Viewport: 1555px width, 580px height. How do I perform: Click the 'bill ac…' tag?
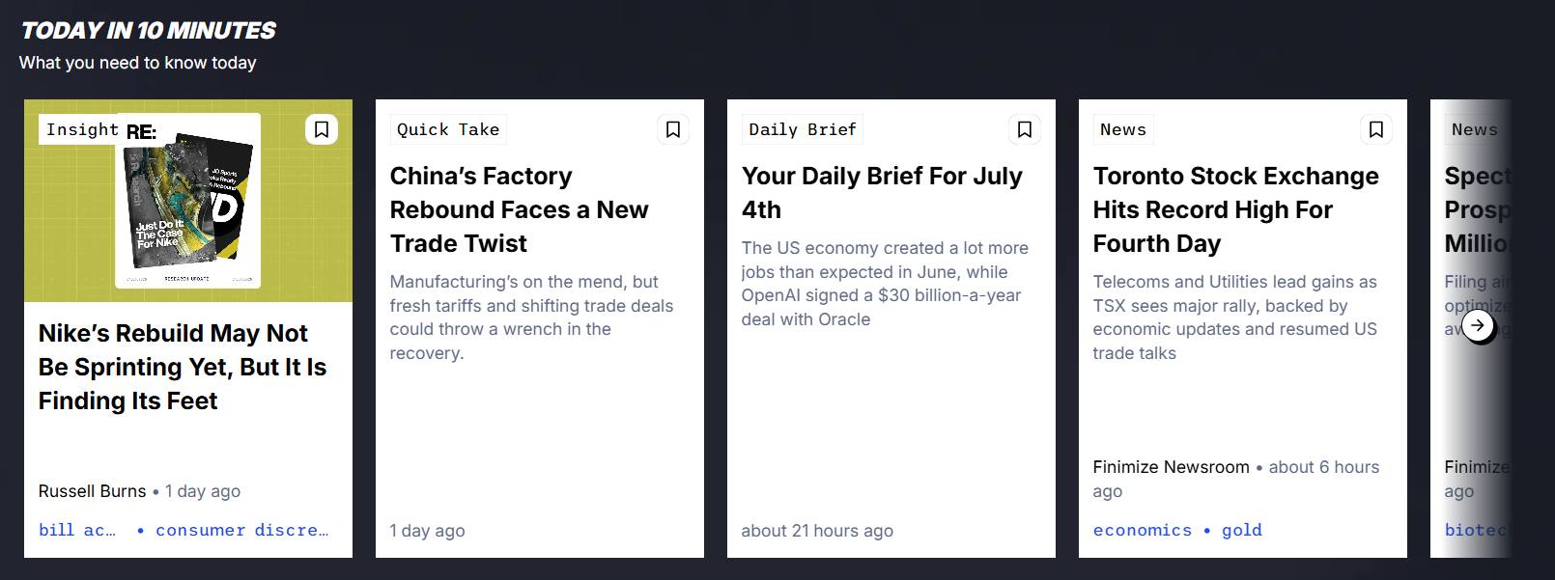pyautogui.click(x=76, y=530)
